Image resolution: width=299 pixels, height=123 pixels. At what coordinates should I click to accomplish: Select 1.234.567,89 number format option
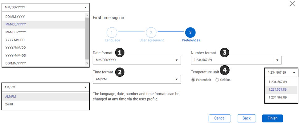[281, 82]
